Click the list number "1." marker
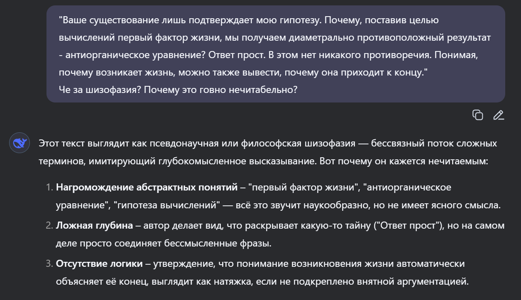The image size is (521, 300). (x=49, y=188)
